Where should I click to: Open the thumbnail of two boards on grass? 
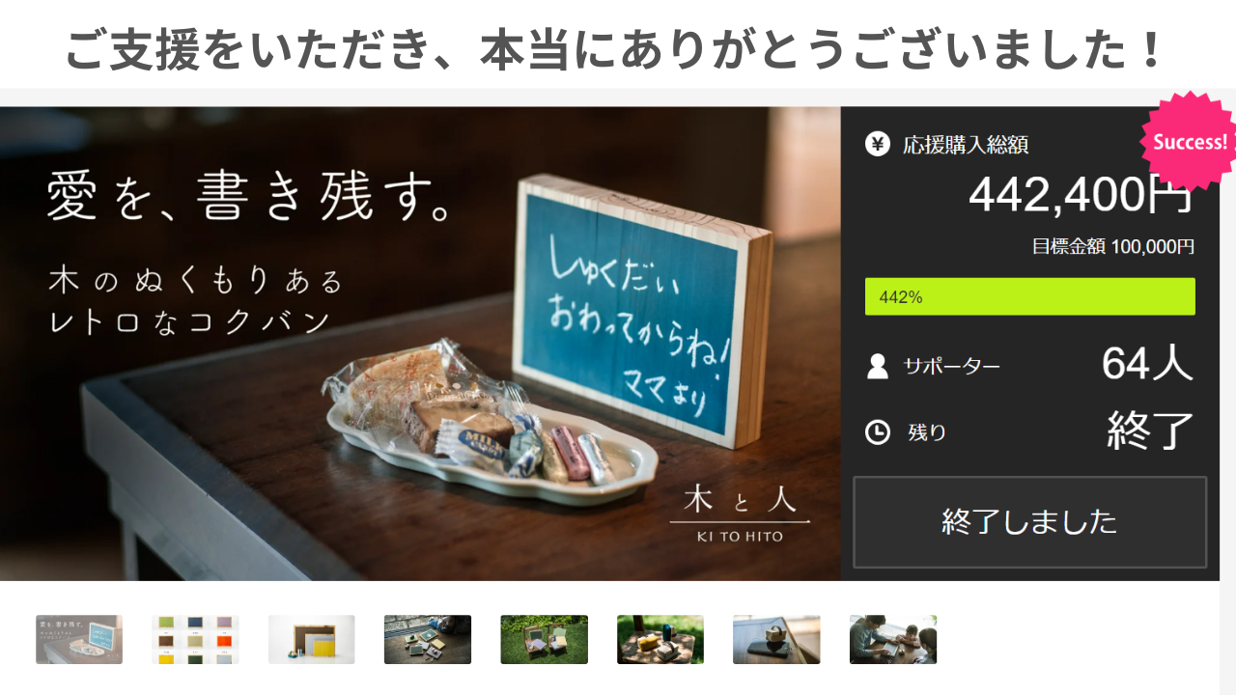544,639
